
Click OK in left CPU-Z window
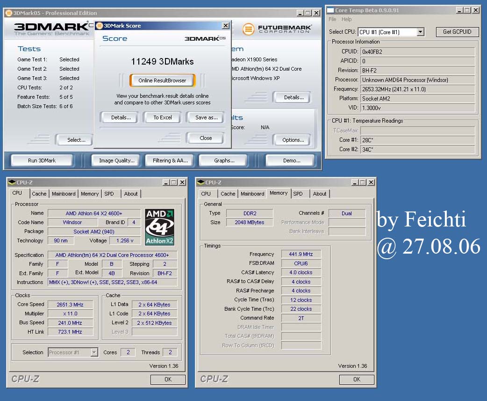[168, 379]
